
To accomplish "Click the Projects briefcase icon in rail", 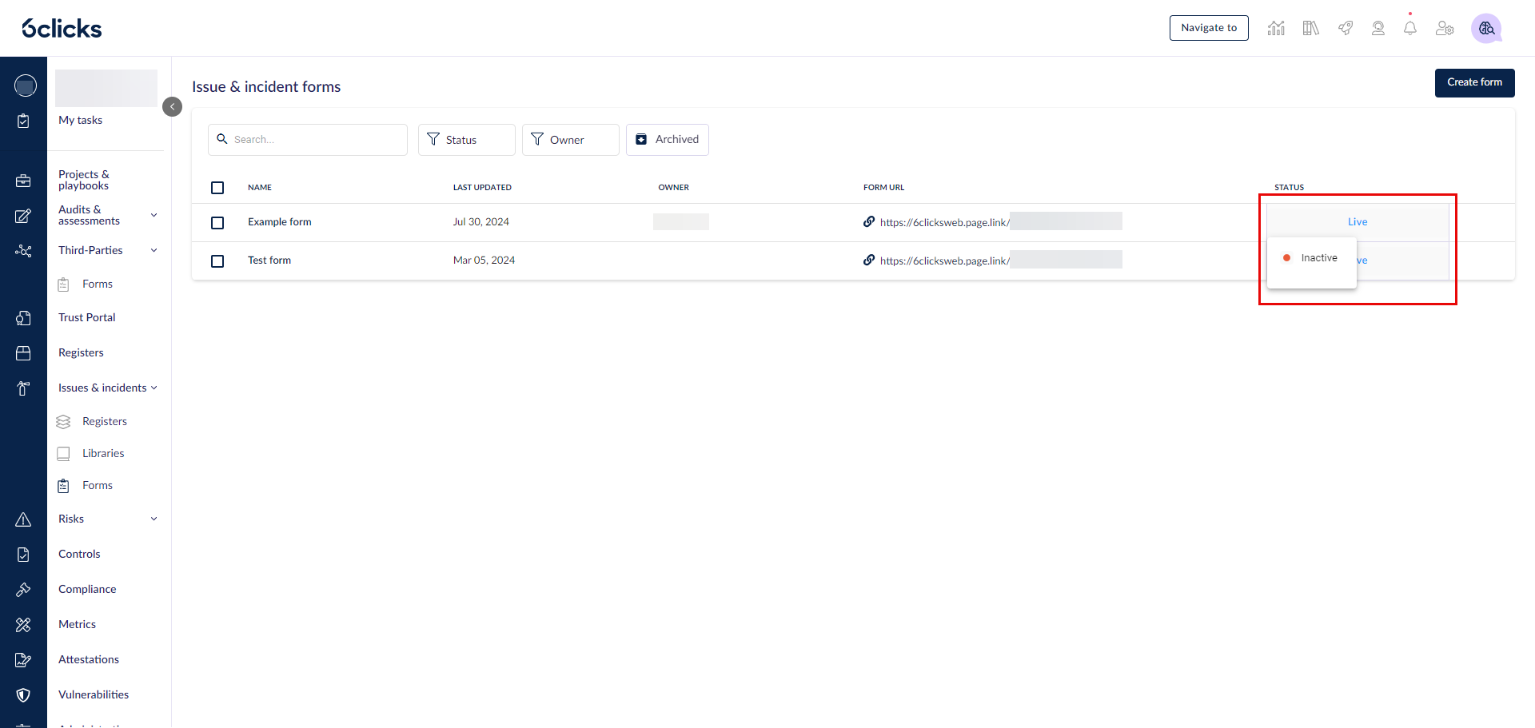I will pos(23,181).
